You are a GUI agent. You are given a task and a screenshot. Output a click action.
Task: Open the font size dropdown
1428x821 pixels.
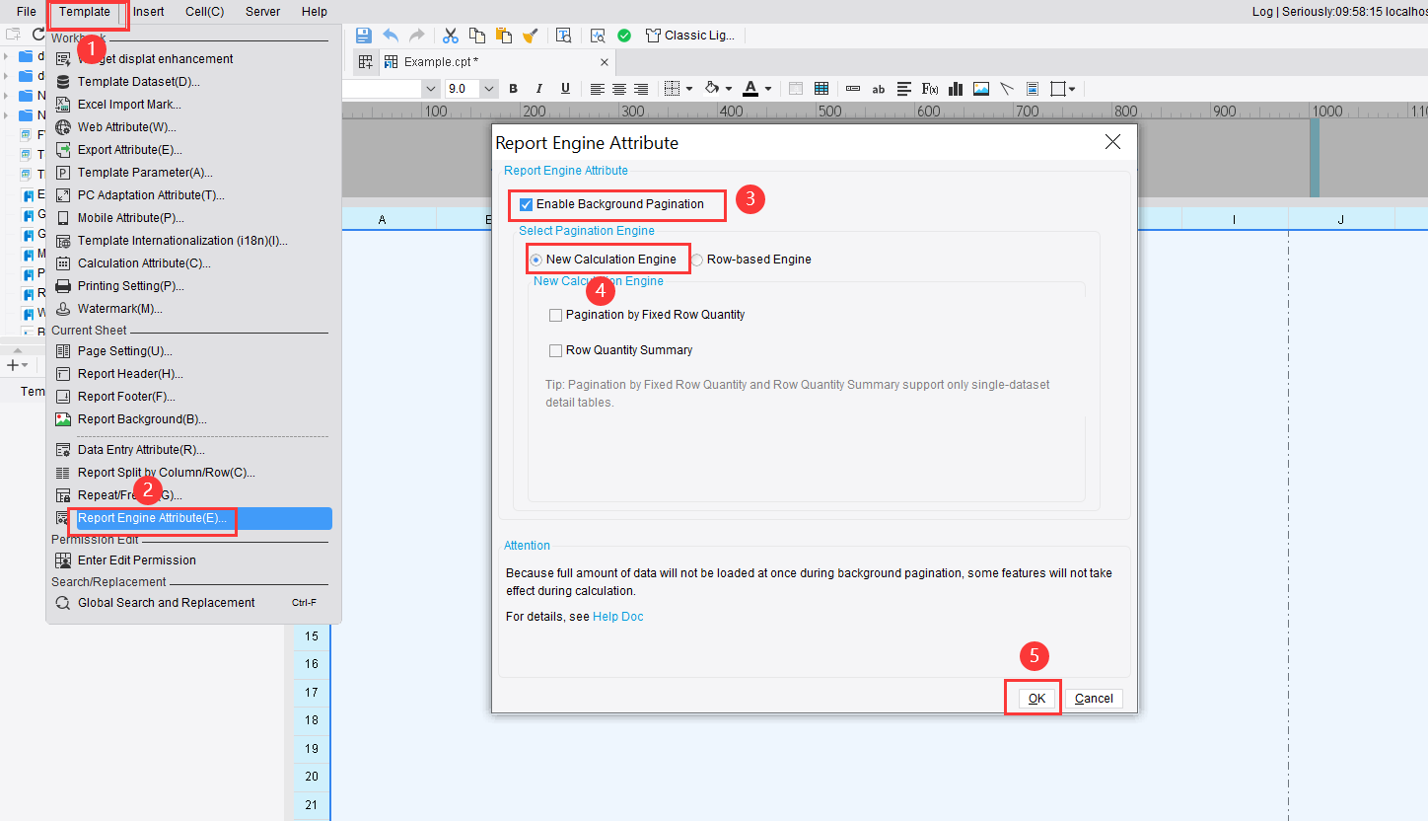488,88
